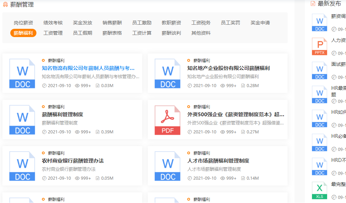The image size is (346, 203).
Task: Click clock icon on 人才市场薪酬福利管理制度 card
Action: coord(190,178)
